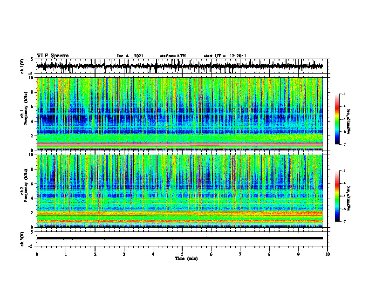Click the "start UT = 12:20:1" header text
This screenshot has height=285, width=369.
click(225, 56)
